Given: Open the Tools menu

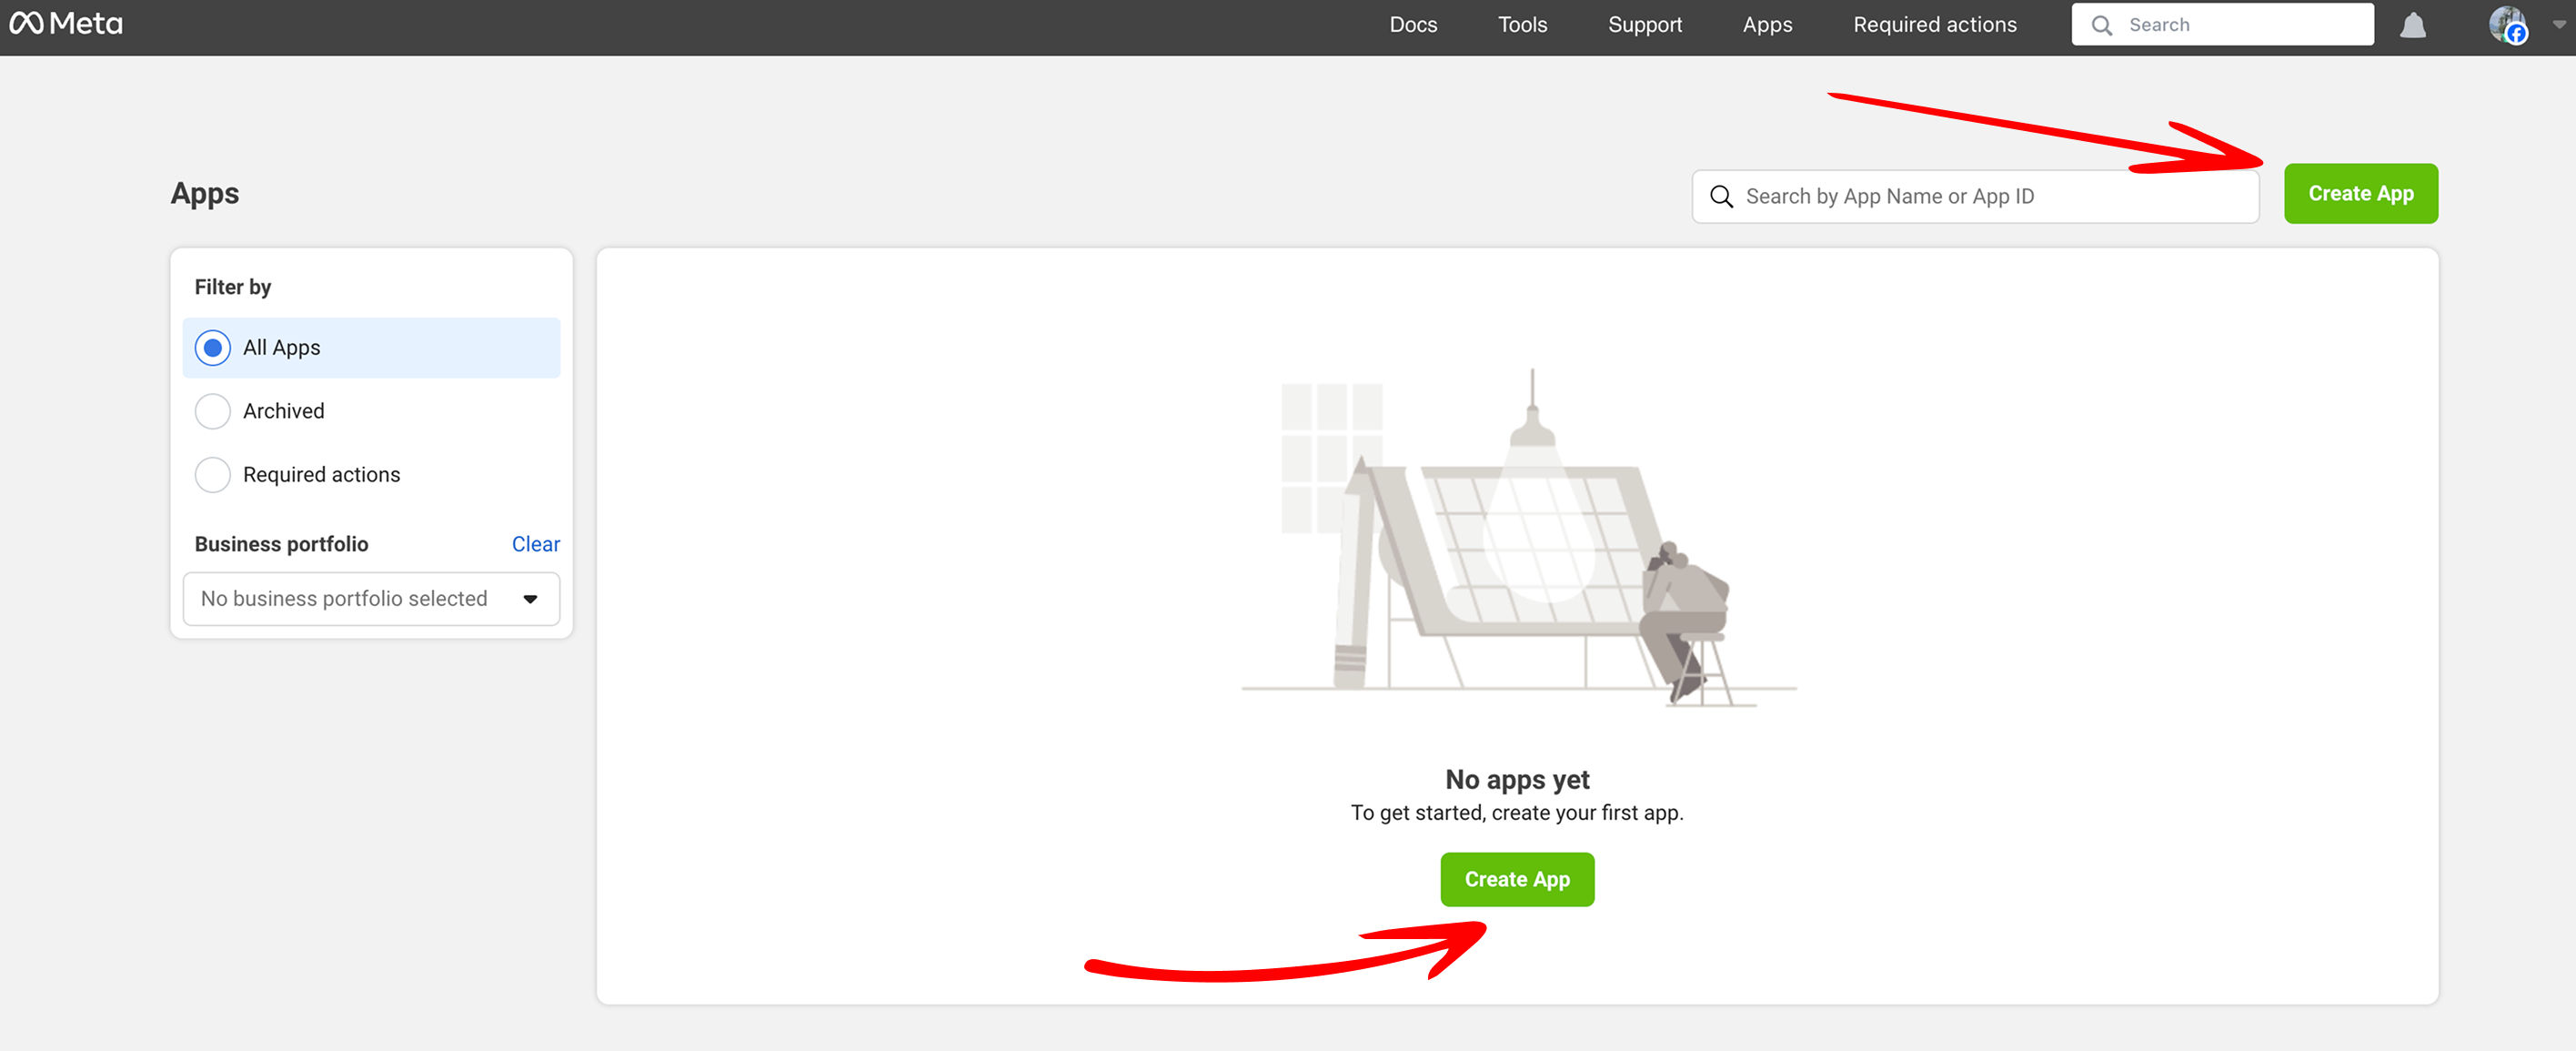Looking at the screenshot, I should (x=1522, y=25).
